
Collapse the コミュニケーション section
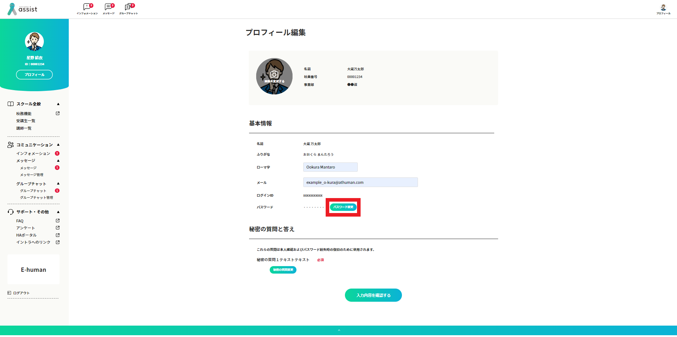[58, 145]
